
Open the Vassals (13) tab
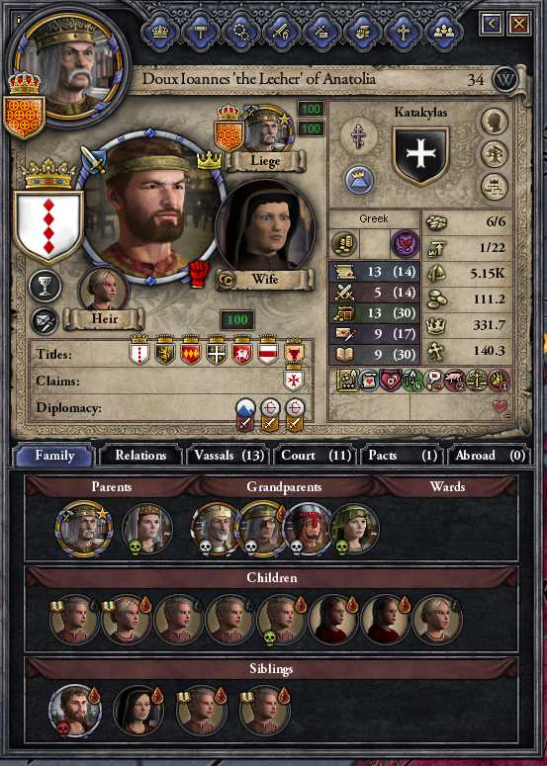(x=228, y=456)
